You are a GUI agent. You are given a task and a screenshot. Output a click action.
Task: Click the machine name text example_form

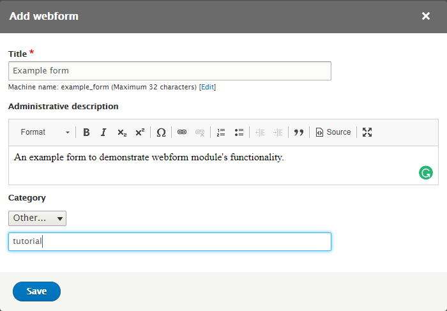(x=85, y=87)
